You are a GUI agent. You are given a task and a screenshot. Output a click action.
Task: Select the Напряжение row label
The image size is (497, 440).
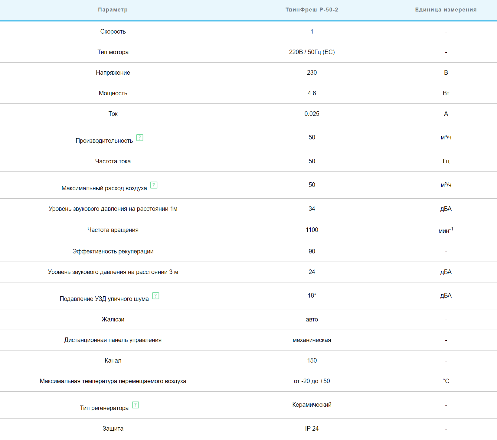(x=113, y=73)
